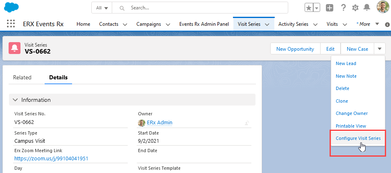Open the Setup gear icon
The image size is (391, 173).
point(355,8)
